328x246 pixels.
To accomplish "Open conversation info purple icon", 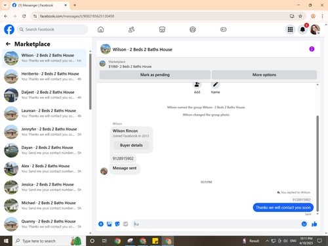I will tap(312, 49).
